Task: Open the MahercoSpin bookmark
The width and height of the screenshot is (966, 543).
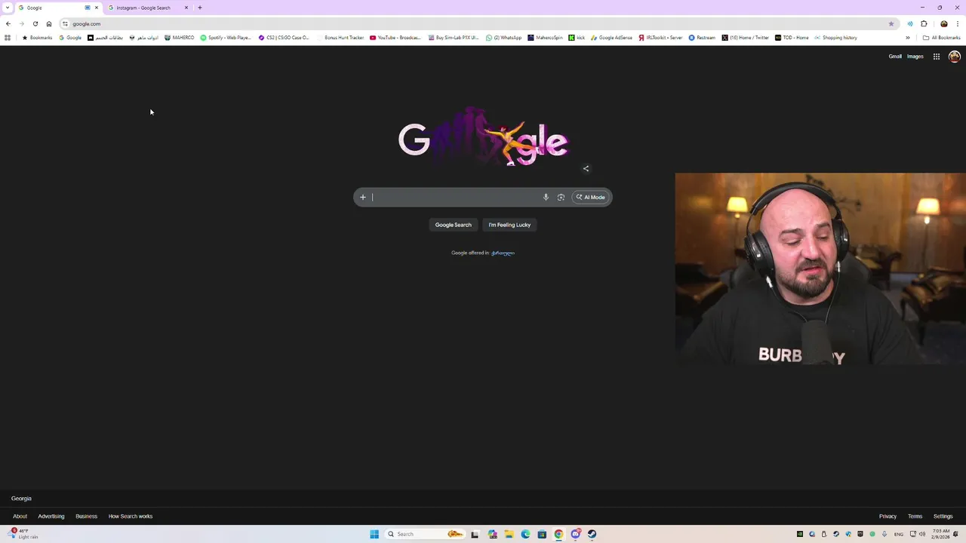Action: (x=546, y=38)
